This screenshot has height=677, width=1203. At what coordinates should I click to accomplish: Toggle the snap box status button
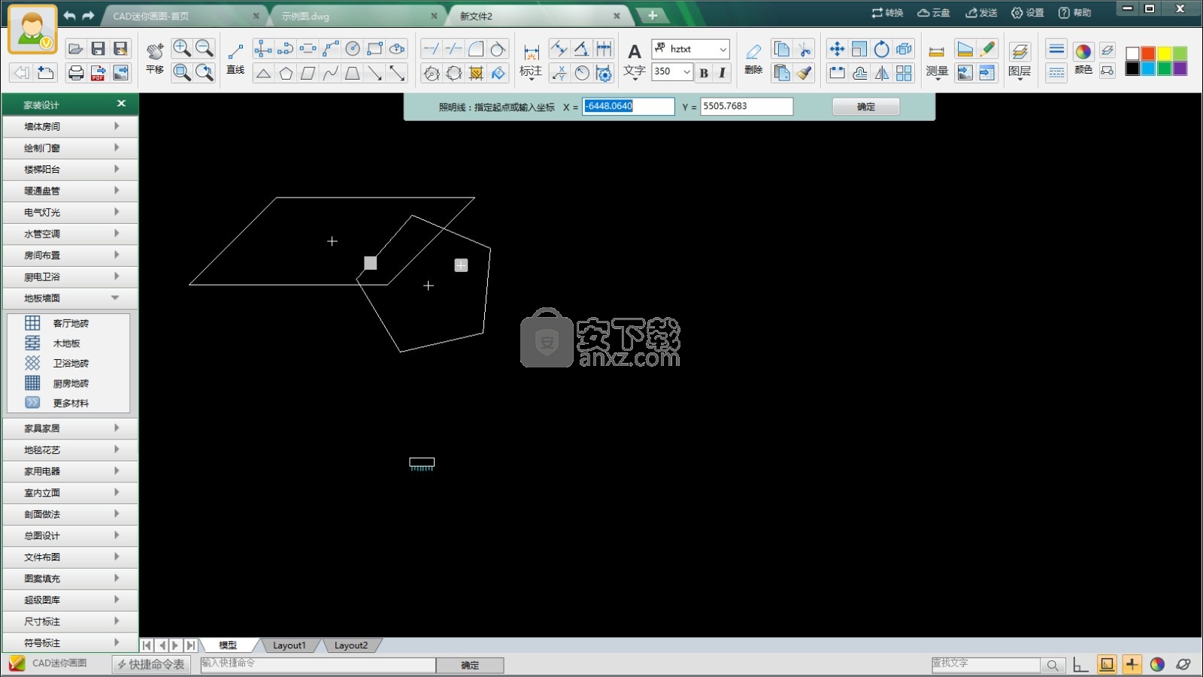point(1107,664)
